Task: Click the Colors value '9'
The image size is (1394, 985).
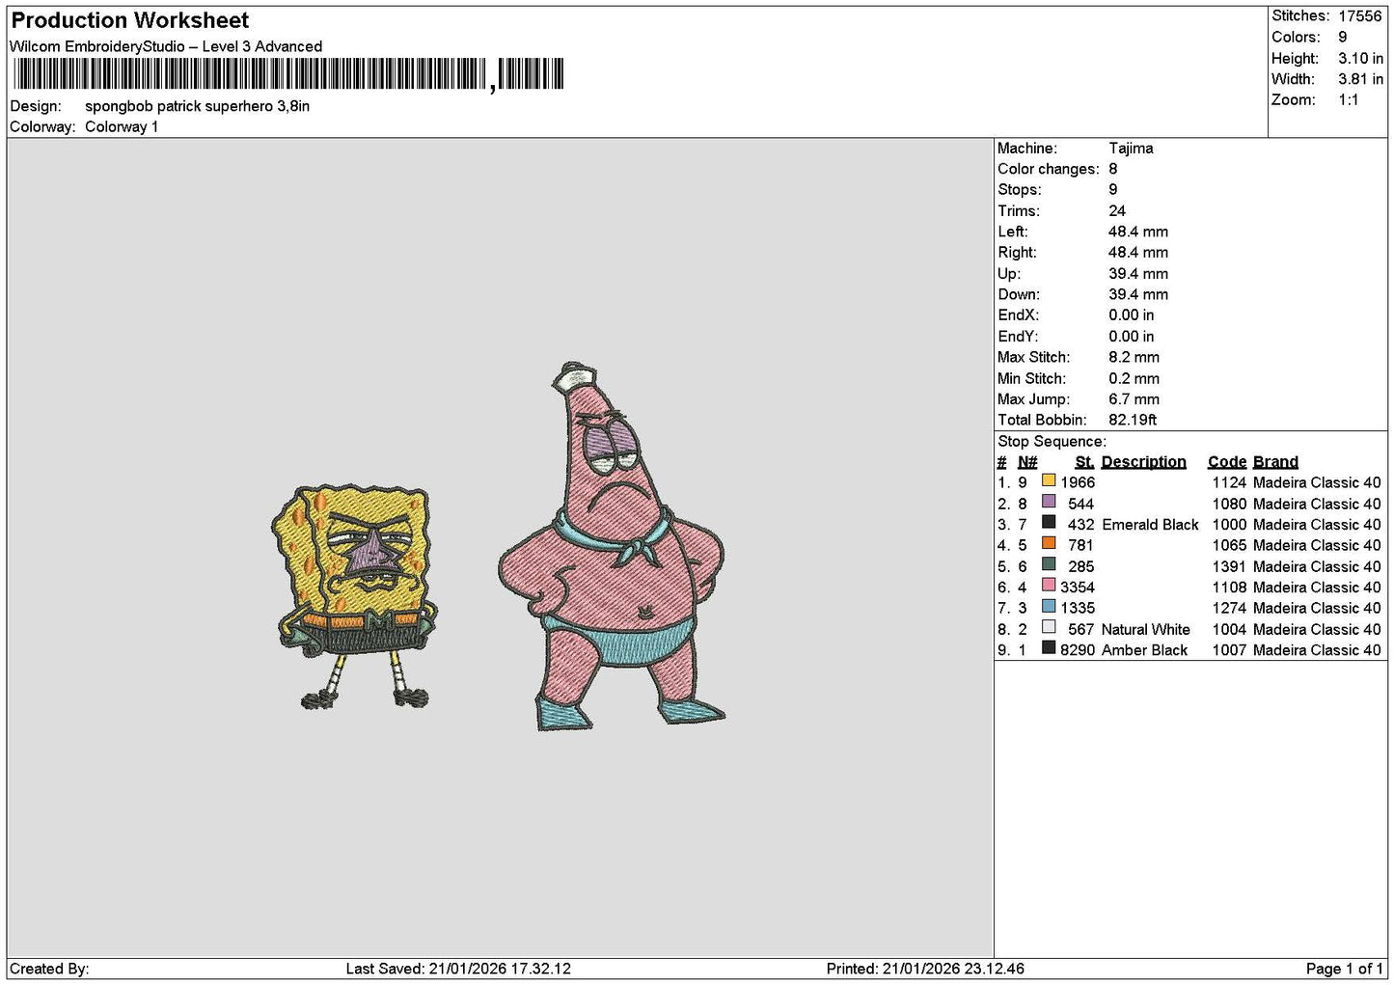Action: coord(1342,37)
